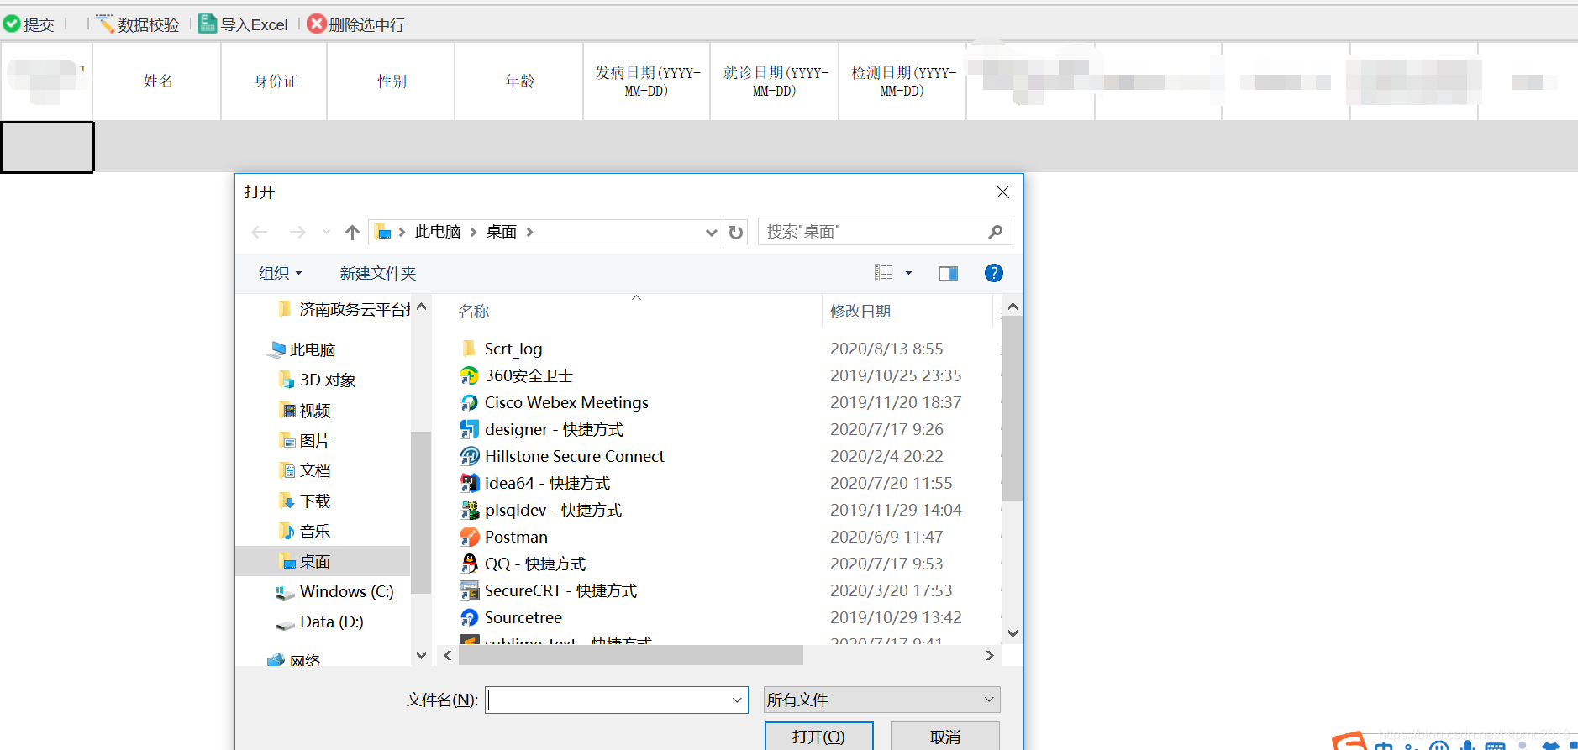Image resolution: width=1578 pixels, height=750 pixels.
Task: Click the 检测日期 column header
Action: 903,81
